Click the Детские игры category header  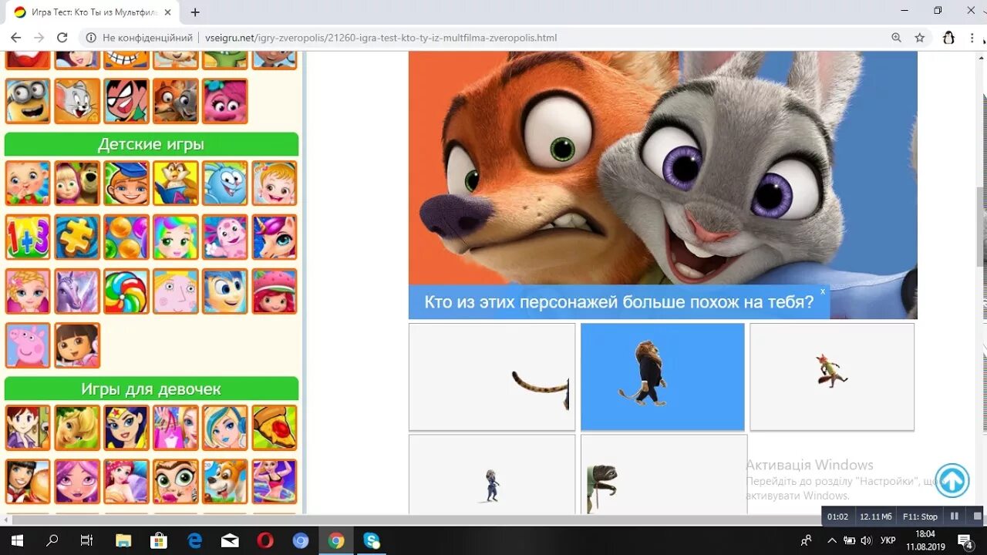click(151, 144)
